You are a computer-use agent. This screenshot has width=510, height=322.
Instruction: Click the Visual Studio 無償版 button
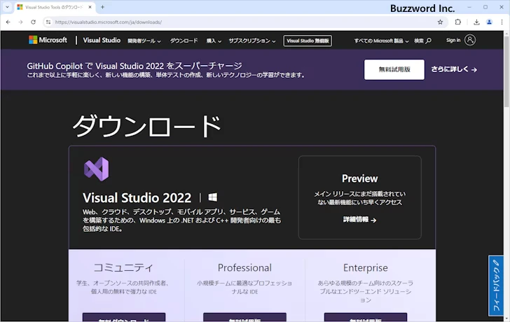(x=308, y=41)
